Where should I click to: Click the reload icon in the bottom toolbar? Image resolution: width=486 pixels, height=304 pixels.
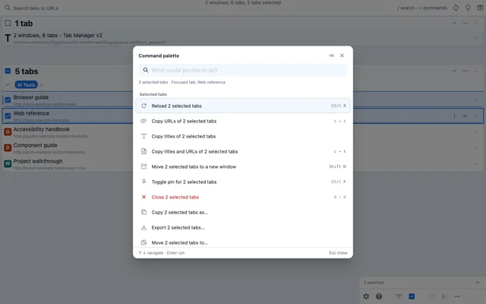[x=432, y=296]
